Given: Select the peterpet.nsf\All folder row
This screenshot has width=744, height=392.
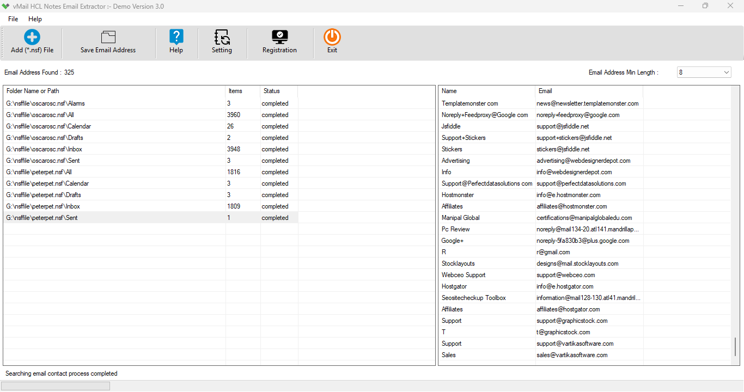Looking at the screenshot, I should point(151,172).
